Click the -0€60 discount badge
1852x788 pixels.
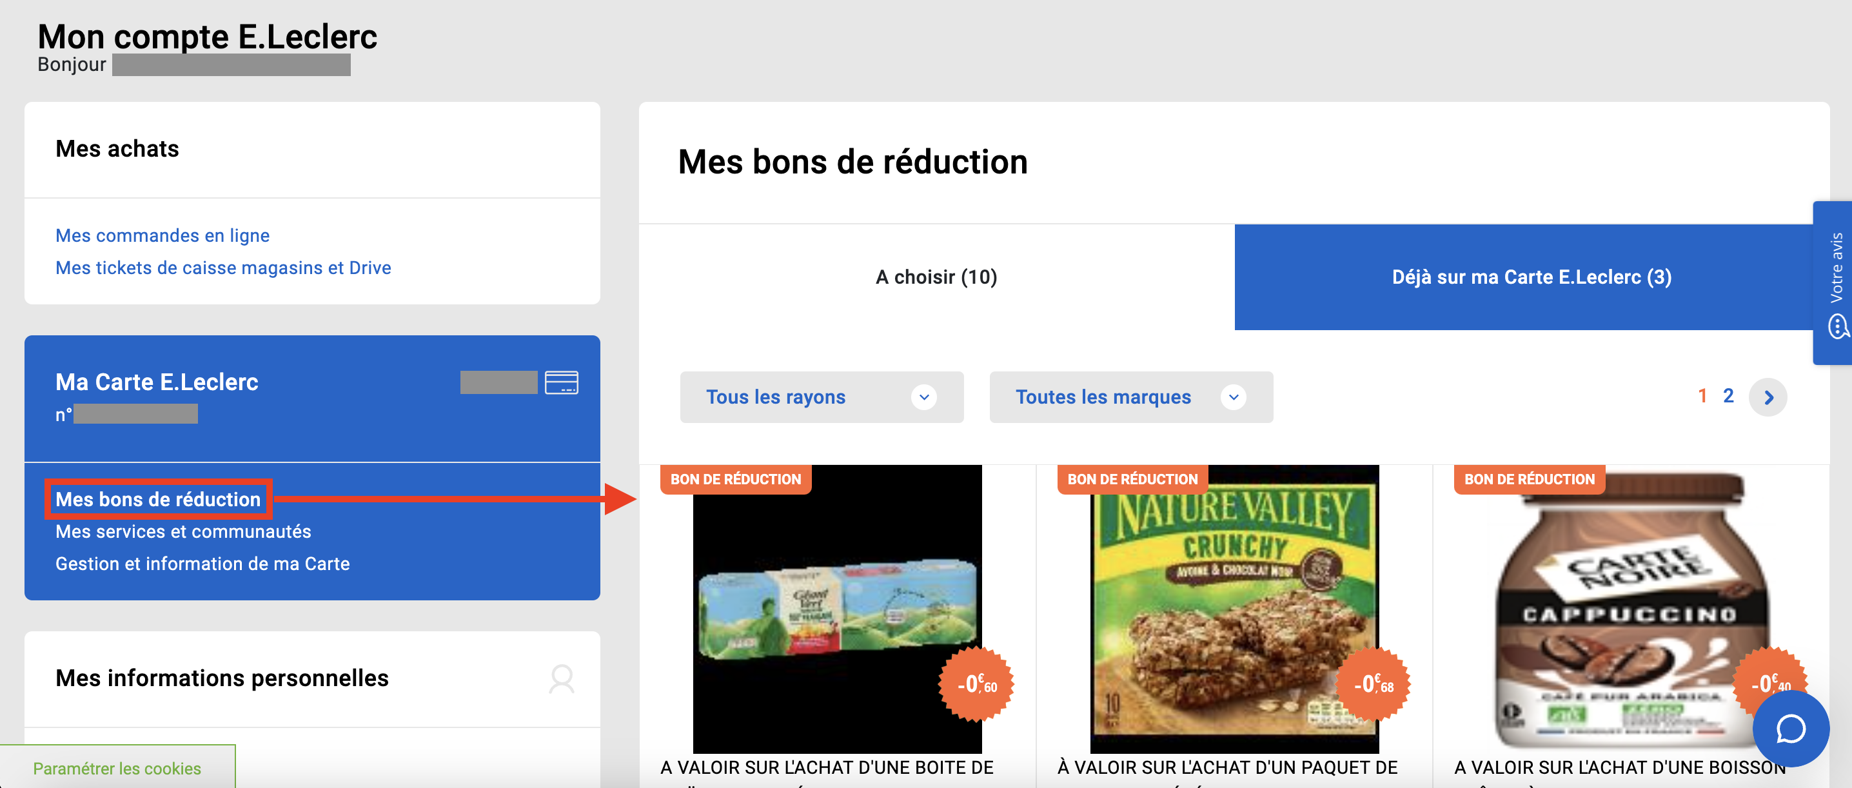(976, 684)
